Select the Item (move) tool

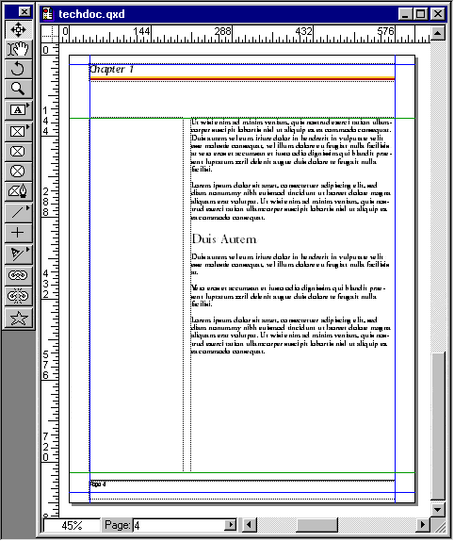click(18, 29)
